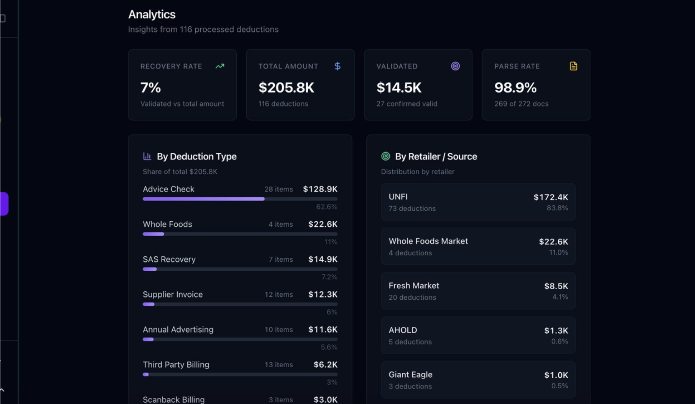Click the "PARSE RATE" label
The height and width of the screenshot is (404, 695).
click(517, 66)
